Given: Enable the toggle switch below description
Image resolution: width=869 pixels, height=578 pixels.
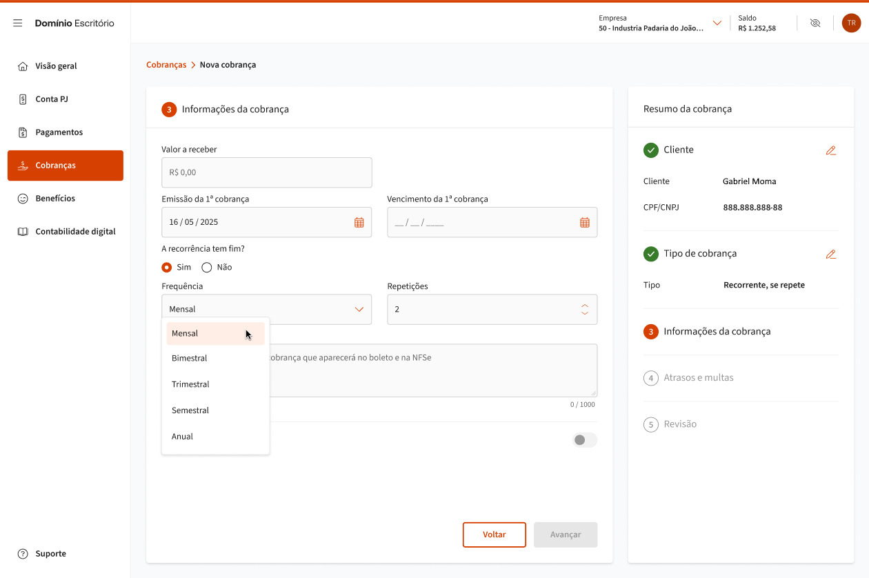Looking at the screenshot, I should [584, 440].
